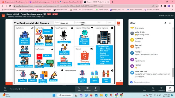Screen dimensions: 175x98
Task: Send the chat message arrow
Action: coord(171,82)
